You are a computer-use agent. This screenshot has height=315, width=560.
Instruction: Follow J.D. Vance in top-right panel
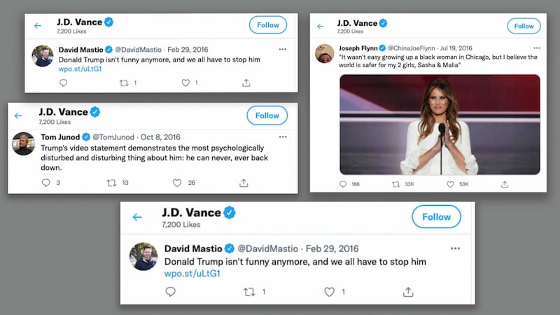(524, 26)
